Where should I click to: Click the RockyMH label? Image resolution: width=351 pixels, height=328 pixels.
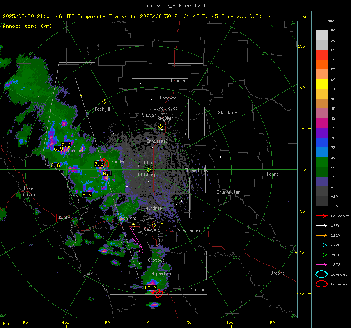[103, 109]
